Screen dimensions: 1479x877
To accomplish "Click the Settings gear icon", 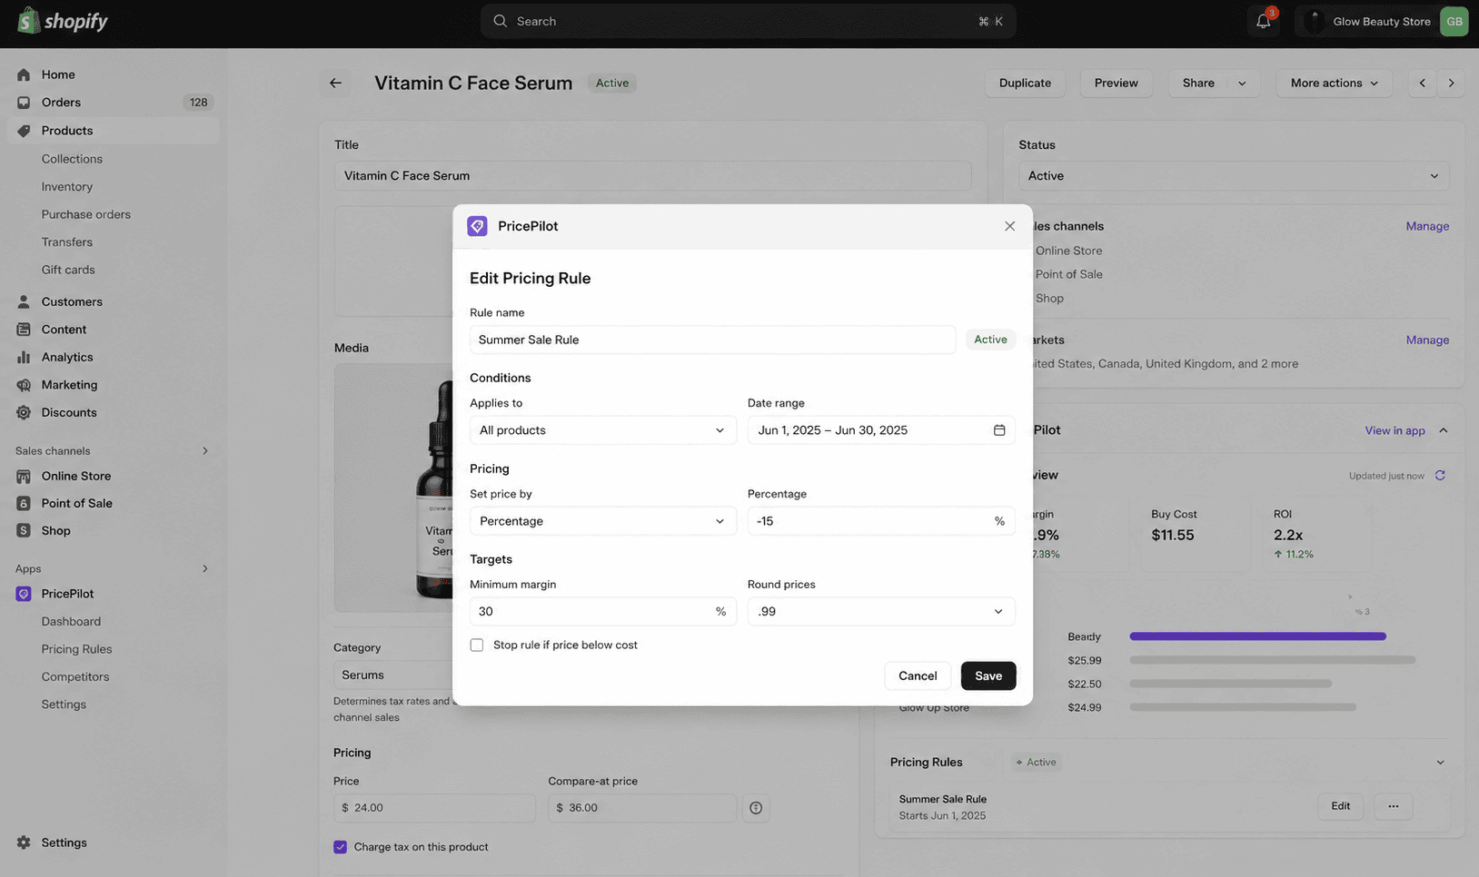I will point(24,843).
